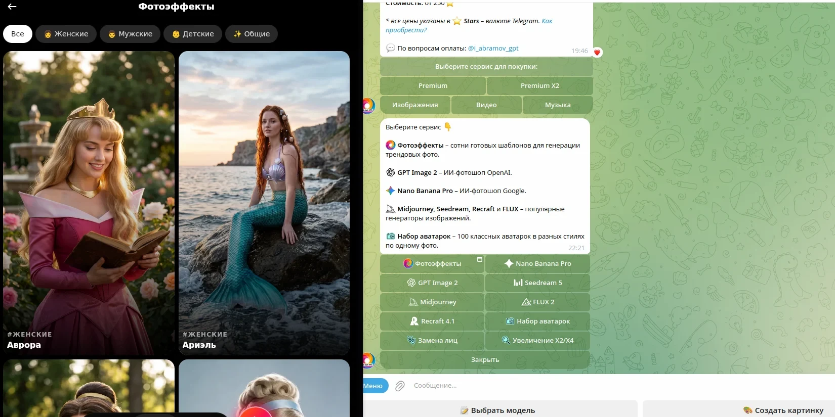Pick the Midjourney button
The width and height of the screenshot is (835, 417).
point(432,302)
